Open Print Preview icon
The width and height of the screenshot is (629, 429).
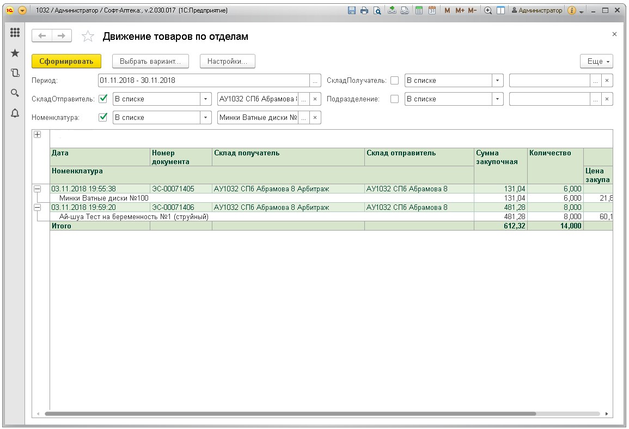[376, 10]
